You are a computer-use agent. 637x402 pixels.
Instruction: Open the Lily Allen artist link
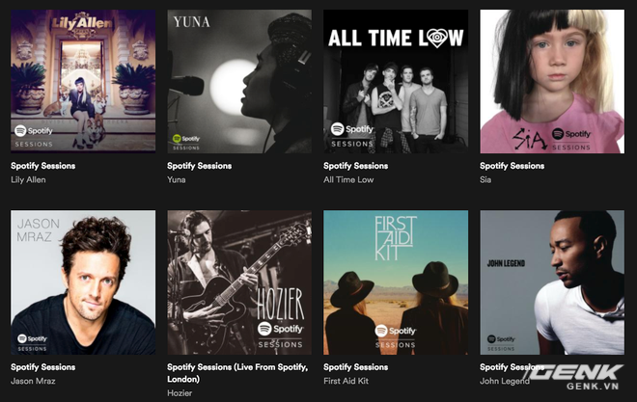(28, 179)
